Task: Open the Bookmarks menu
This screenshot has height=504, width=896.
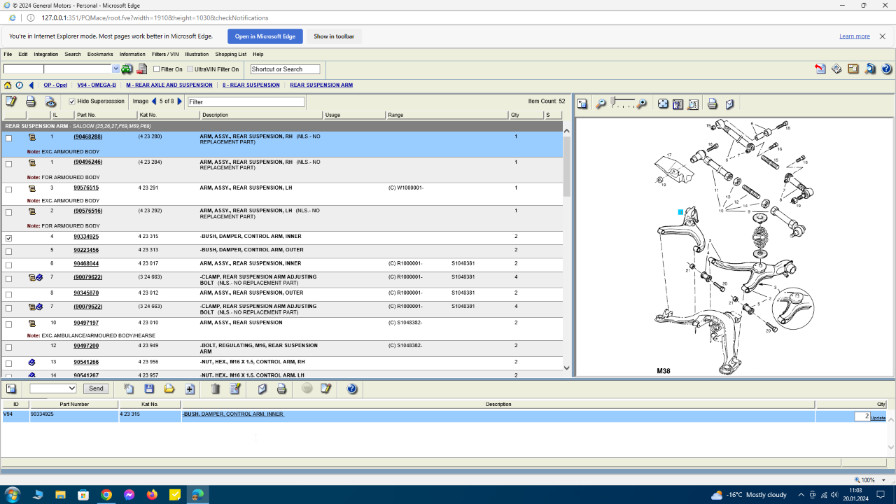Action: tap(100, 54)
